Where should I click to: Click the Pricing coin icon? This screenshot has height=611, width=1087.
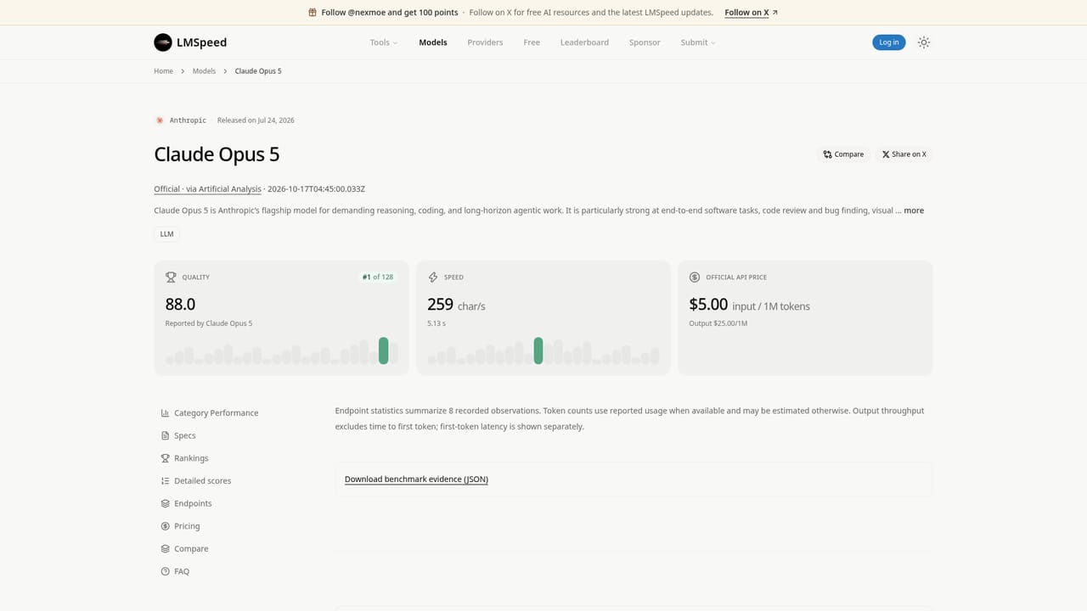coord(165,526)
